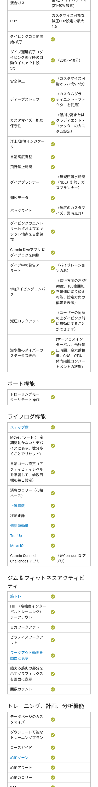Open the 筋トレ link

15,596
